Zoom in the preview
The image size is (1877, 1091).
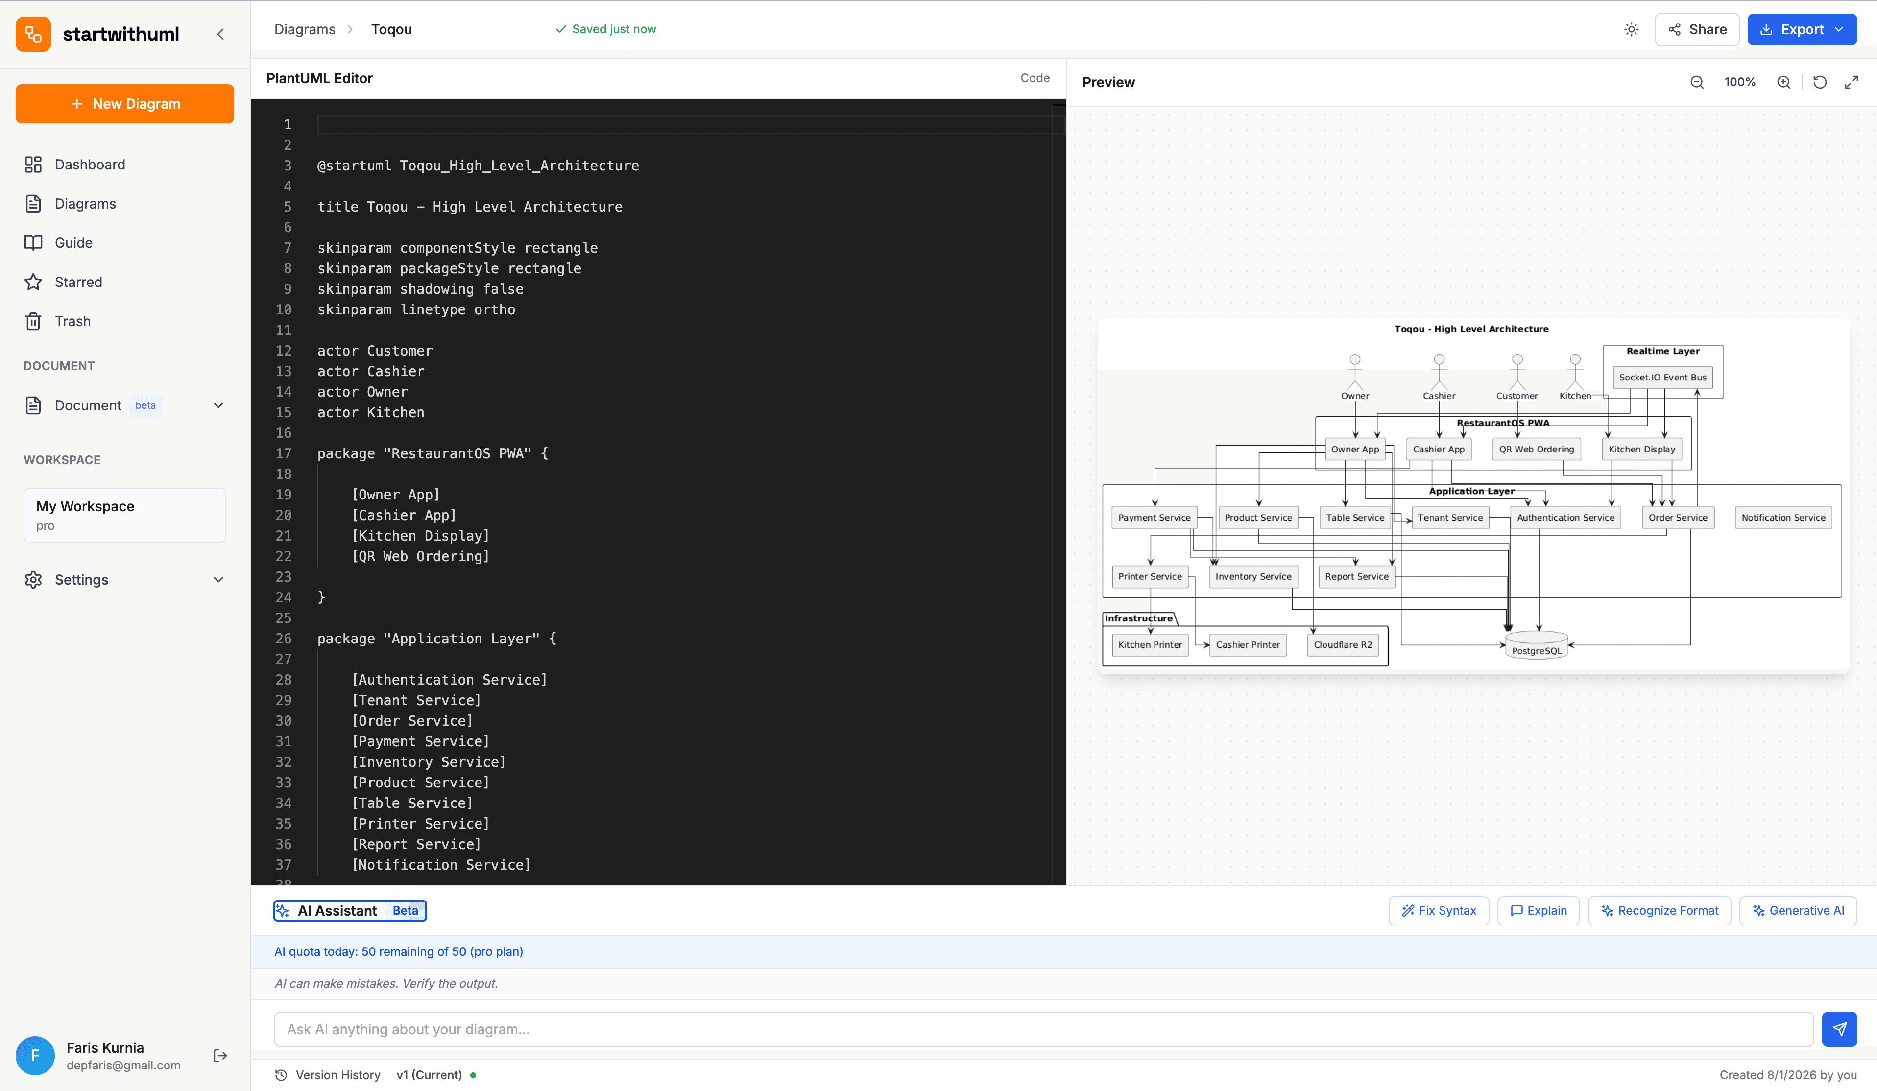click(1783, 82)
